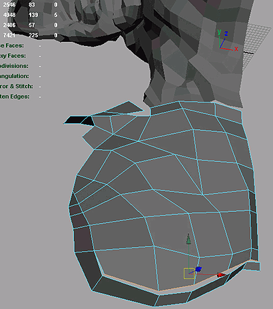Click the yellow center square of move manipulator
This screenshot has width=273, height=309.
(189, 274)
